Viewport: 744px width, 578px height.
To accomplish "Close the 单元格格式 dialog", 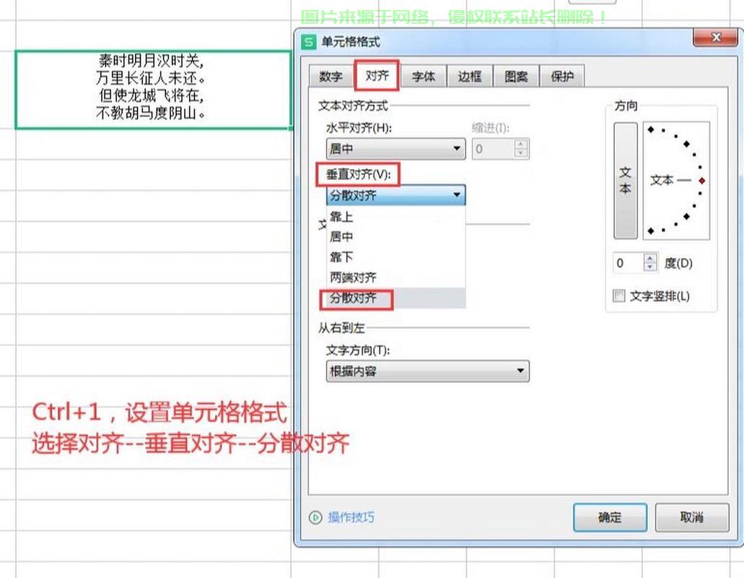I will pos(716,37).
